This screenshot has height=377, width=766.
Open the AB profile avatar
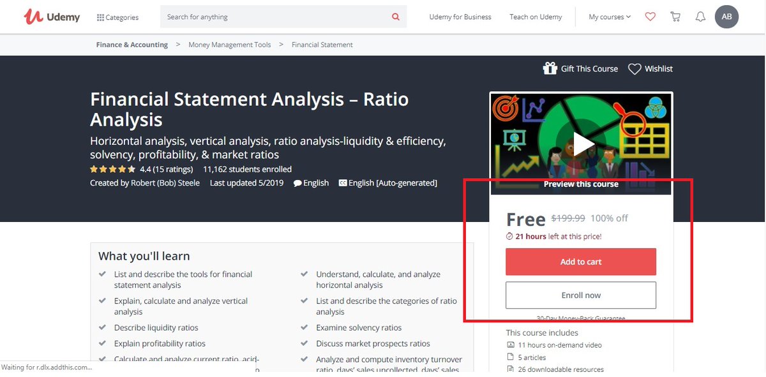pos(726,17)
